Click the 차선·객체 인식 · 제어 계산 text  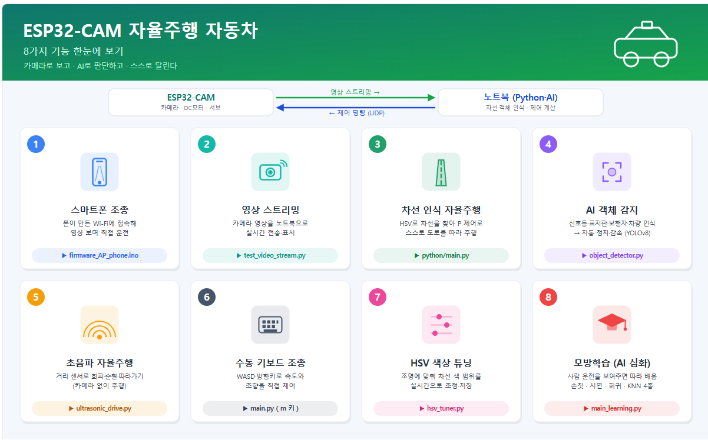tap(521, 108)
